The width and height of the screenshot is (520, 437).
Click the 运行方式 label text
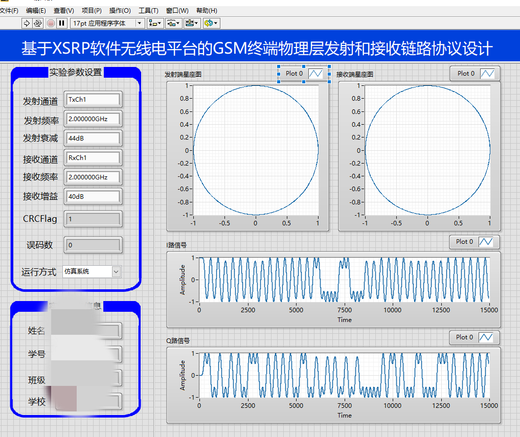[x=39, y=272]
